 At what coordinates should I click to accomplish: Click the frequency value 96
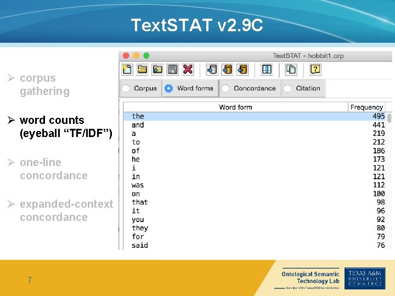[381, 210]
